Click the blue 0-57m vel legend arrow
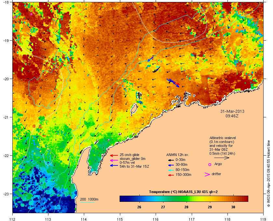The width and height of the screenshot is (273, 221). pos(114,165)
